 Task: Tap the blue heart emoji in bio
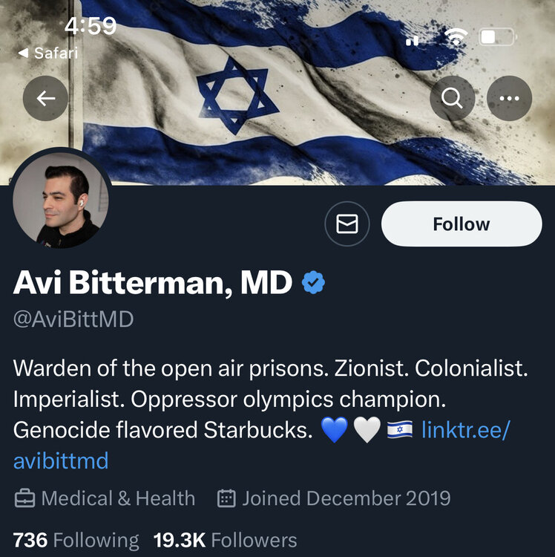coord(335,430)
